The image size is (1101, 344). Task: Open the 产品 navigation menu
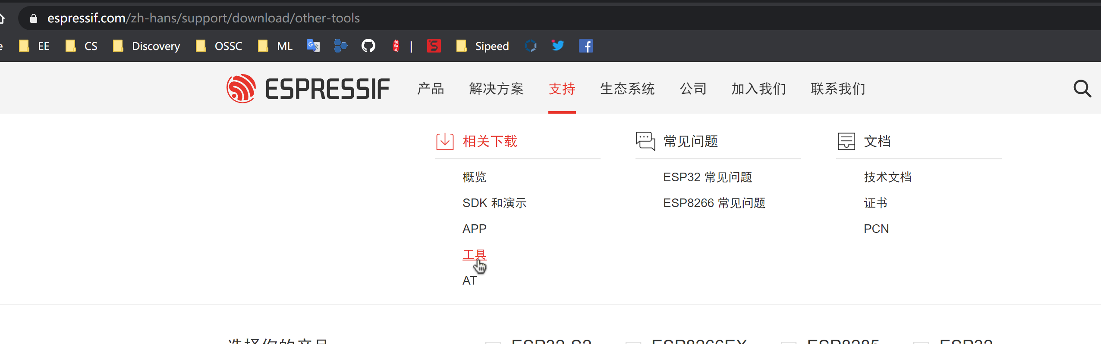[431, 89]
